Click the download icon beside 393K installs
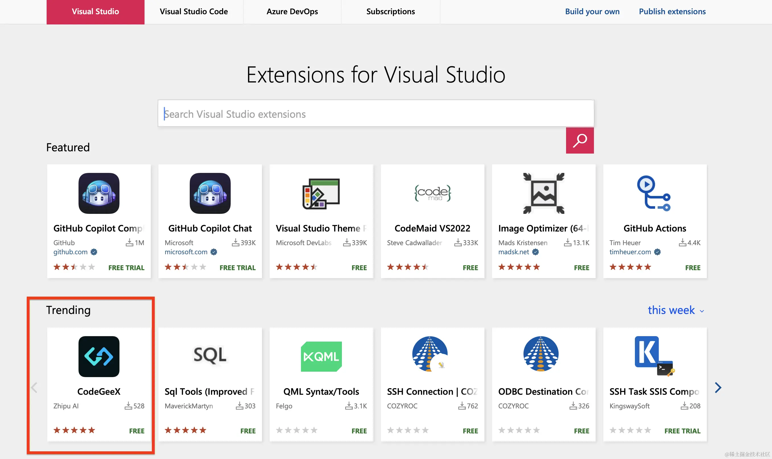The height and width of the screenshot is (459, 772). (235, 243)
